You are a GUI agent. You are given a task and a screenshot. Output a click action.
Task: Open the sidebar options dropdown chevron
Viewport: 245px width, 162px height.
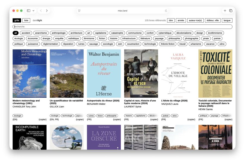(33, 11)
